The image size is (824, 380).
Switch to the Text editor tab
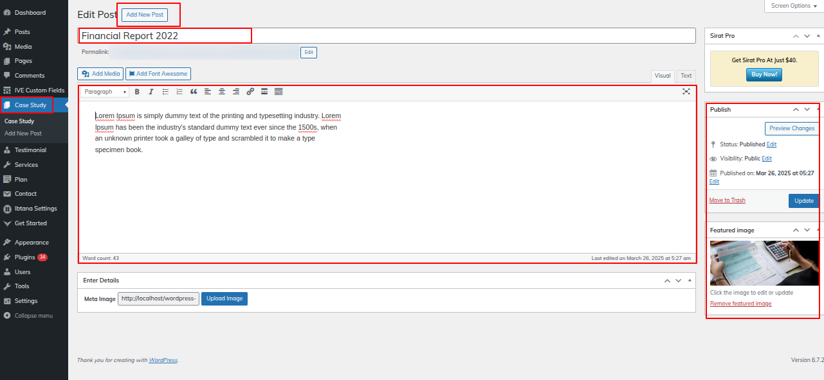(x=686, y=76)
